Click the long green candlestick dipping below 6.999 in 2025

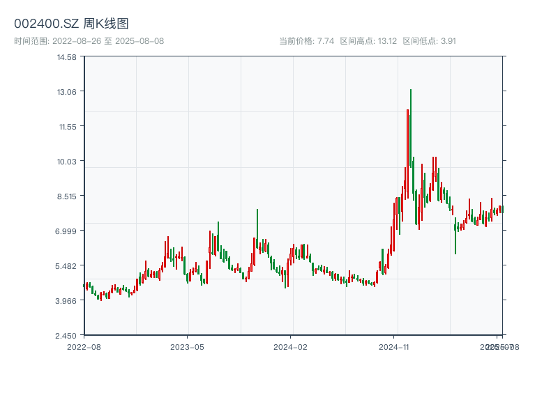coord(455,235)
